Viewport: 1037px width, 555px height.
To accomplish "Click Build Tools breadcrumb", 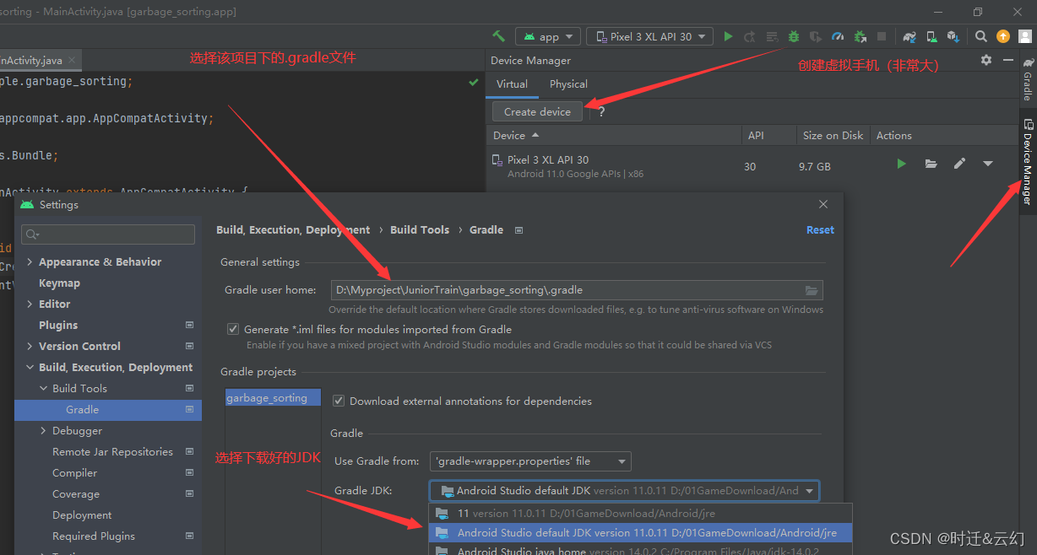I will click(420, 229).
